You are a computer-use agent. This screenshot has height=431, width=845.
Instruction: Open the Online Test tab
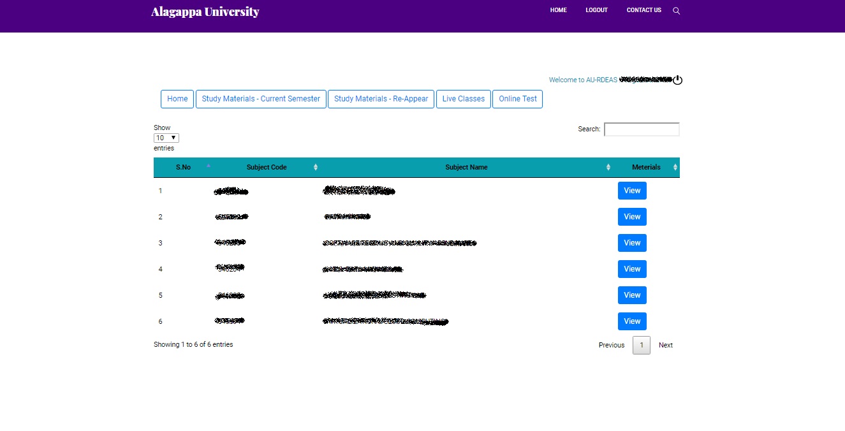point(517,99)
